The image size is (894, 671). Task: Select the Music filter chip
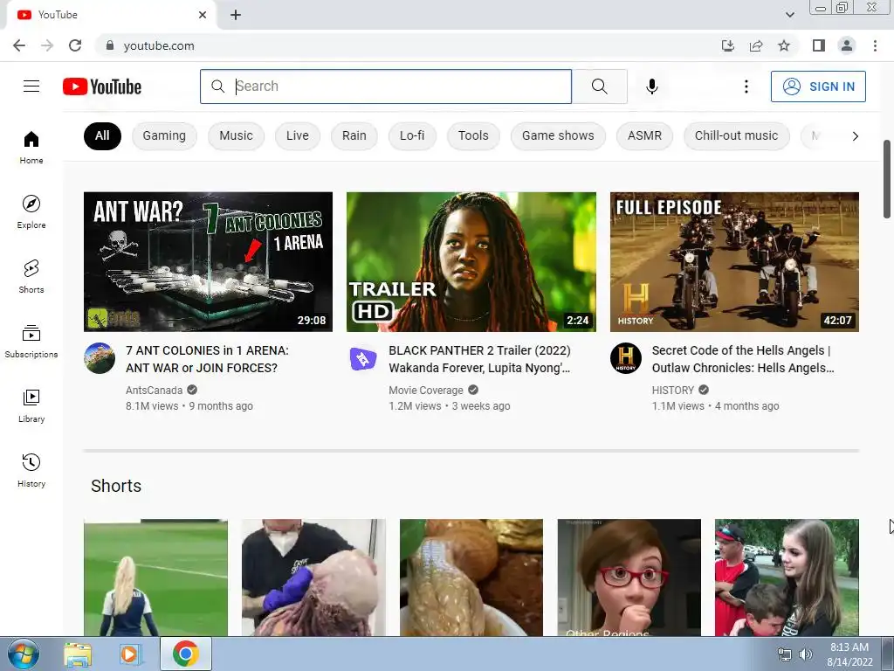coord(236,135)
